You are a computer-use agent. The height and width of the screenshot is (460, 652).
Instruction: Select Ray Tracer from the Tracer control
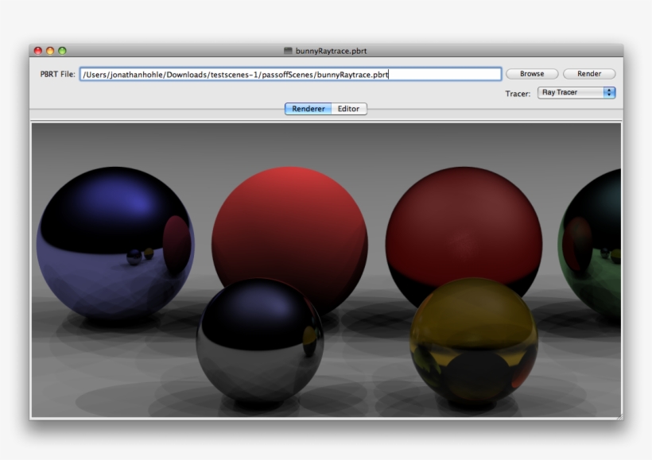click(565, 91)
